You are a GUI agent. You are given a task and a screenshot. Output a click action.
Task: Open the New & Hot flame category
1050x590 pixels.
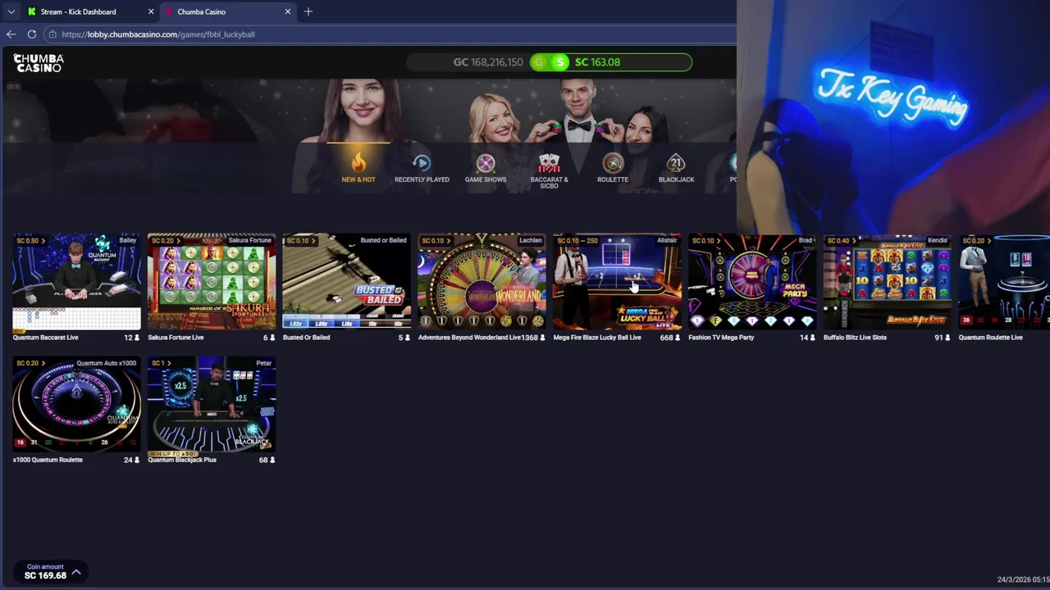(358, 167)
